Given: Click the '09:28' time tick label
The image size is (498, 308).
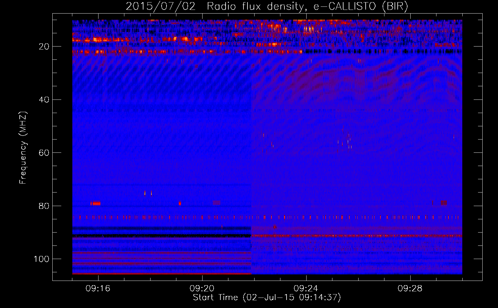Looking at the screenshot, I should click(410, 289).
